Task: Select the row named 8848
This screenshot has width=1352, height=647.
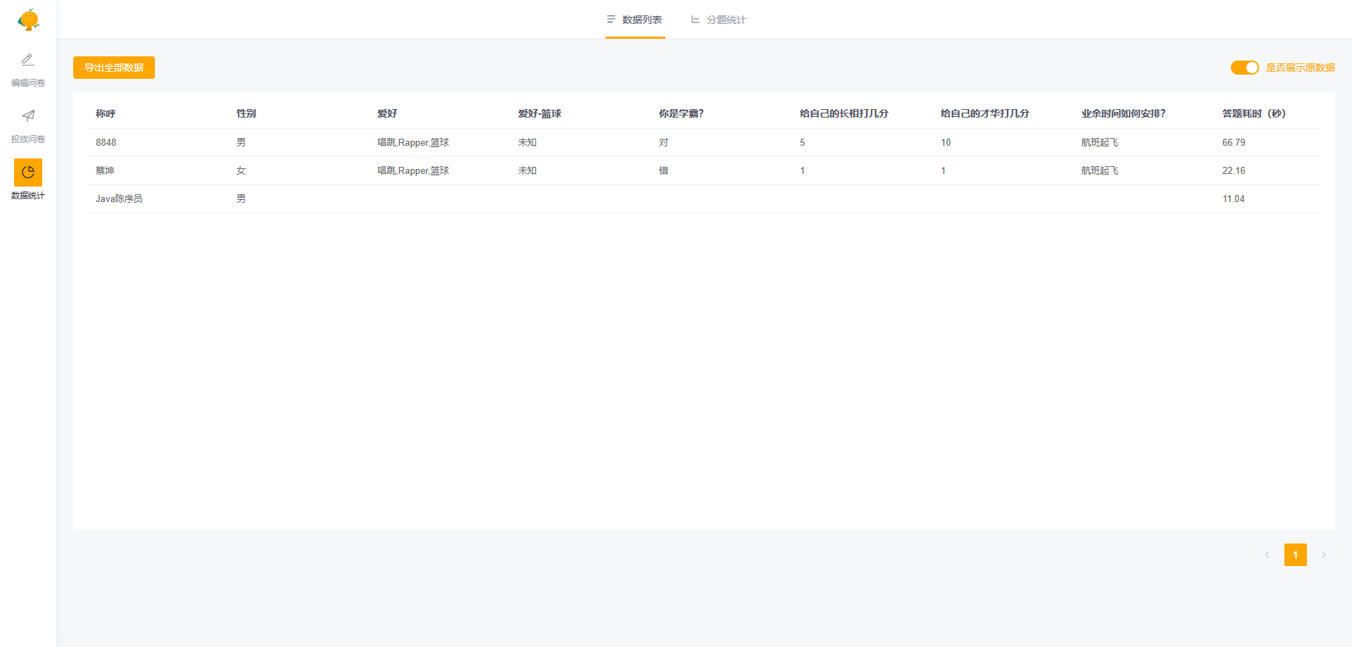Action: coord(106,142)
